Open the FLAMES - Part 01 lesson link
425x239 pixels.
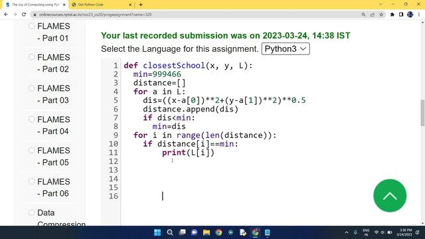click(x=54, y=33)
